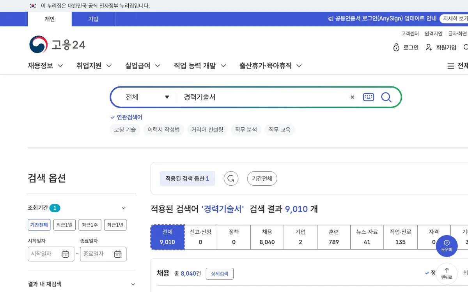This screenshot has height=292, width=468.
Task: Click related keyword 직무 분석
Action: (246, 130)
